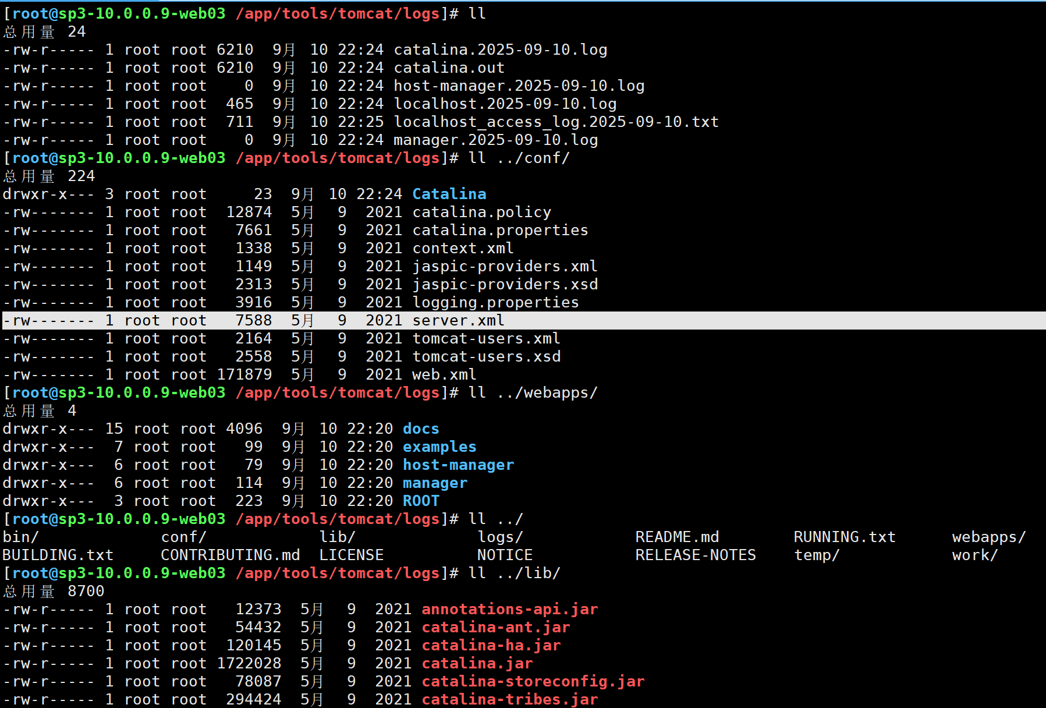Viewport: 1046px width, 708px height.
Task: Click annotations-api.jar filename
Action: 510,609
